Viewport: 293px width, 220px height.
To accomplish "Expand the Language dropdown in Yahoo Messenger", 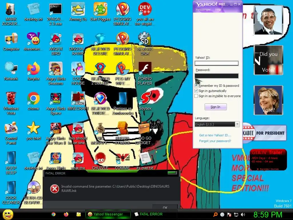I will 237,124.
